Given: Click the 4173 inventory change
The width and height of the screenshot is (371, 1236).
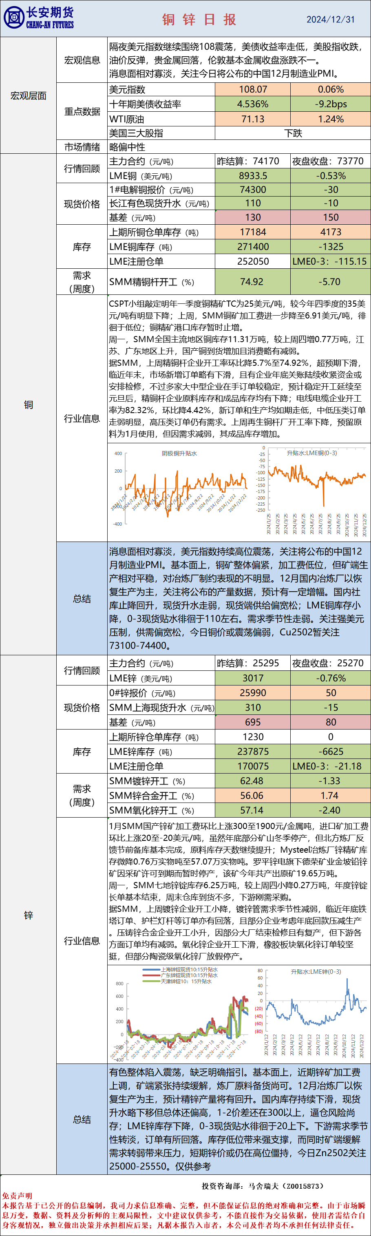Looking at the screenshot, I should point(331,232).
